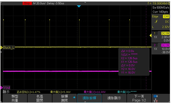Click the network connection status icon

point(156,100)
